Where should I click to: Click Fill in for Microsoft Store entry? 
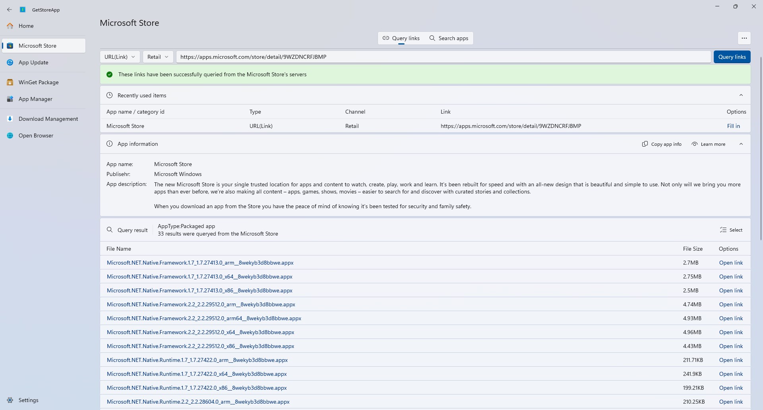point(734,126)
